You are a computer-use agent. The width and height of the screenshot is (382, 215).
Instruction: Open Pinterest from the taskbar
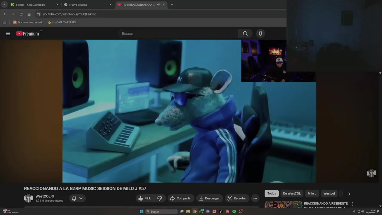pyautogui.click(x=227, y=211)
